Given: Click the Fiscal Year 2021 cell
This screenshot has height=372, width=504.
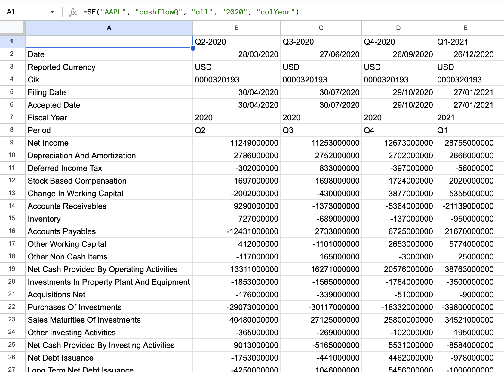Looking at the screenshot, I should (x=466, y=118).
